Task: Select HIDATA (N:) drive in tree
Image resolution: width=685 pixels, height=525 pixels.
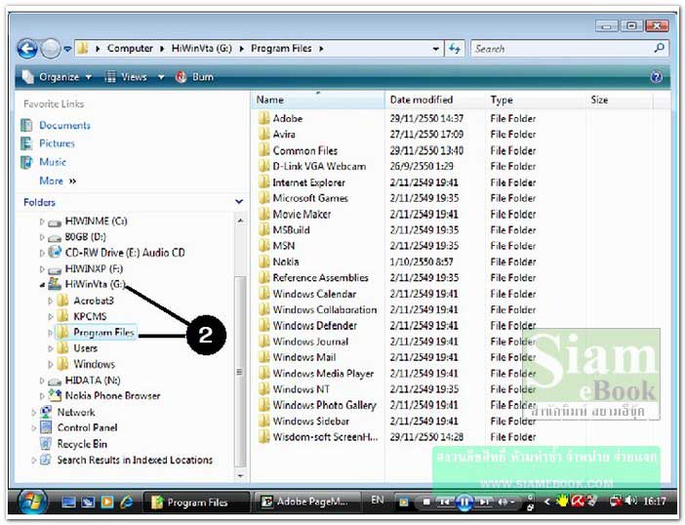Action: [93, 381]
